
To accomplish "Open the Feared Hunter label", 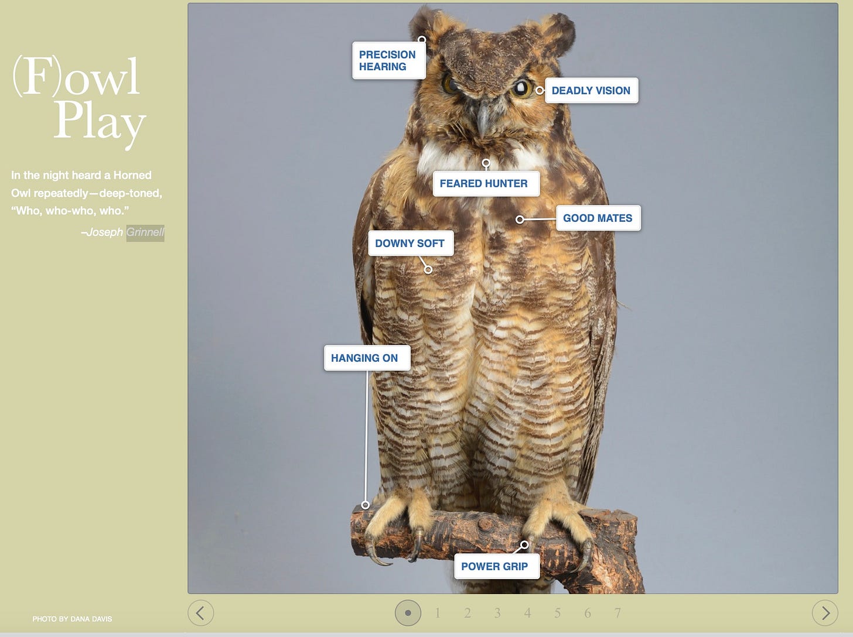I will [486, 184].
